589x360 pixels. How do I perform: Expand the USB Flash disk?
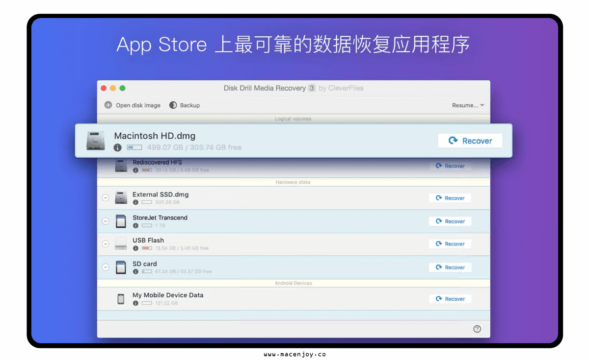(x=105, y=244)
